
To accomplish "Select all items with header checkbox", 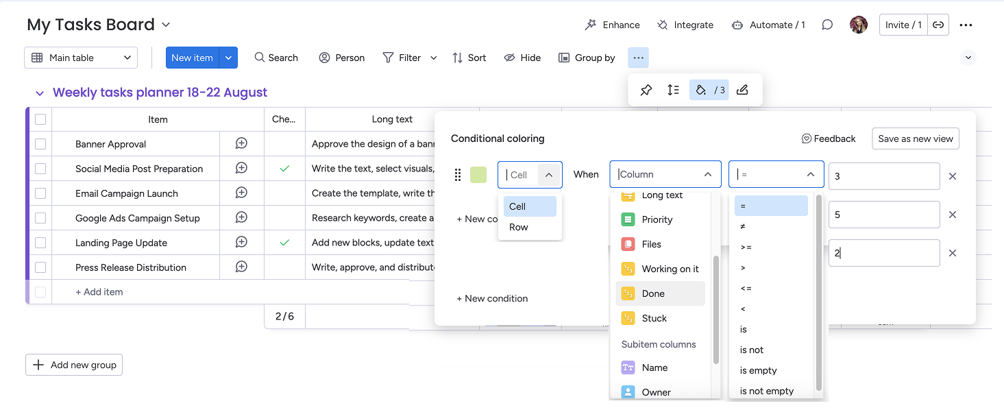I will [x=40, y=119].
